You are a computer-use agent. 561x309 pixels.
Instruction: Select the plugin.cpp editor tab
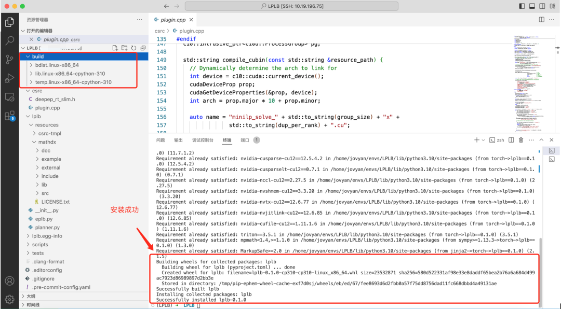pyautogui.click(x=173, y=20)
